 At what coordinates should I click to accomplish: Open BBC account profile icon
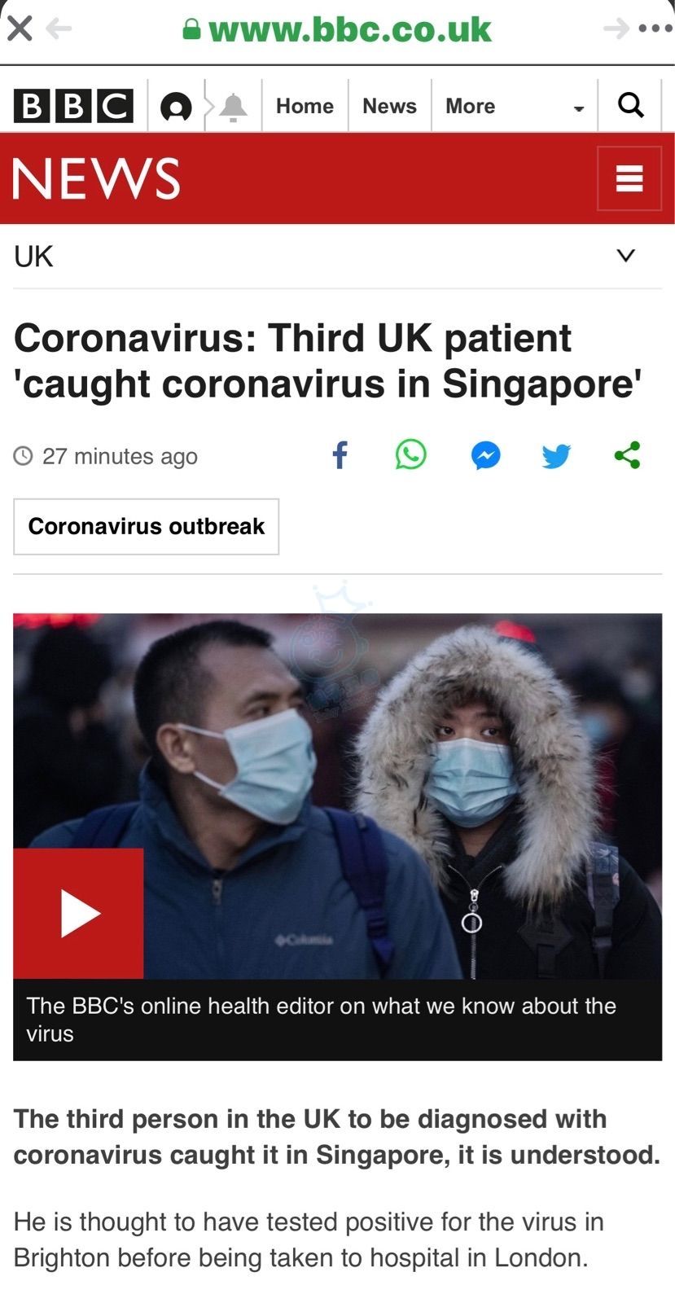tap(176, 106)
